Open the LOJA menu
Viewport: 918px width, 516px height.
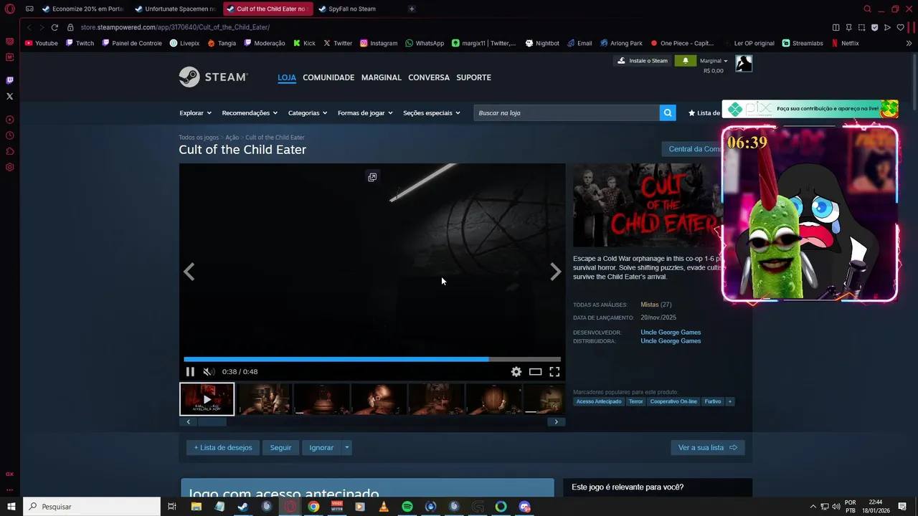tap(287, 77)
